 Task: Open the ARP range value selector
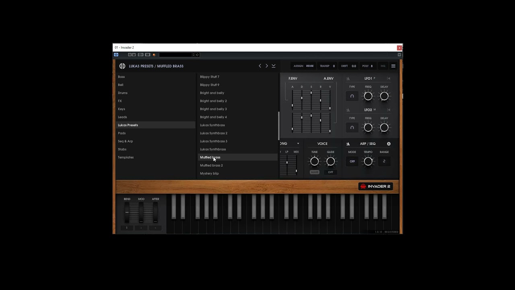tap(384, 162)
